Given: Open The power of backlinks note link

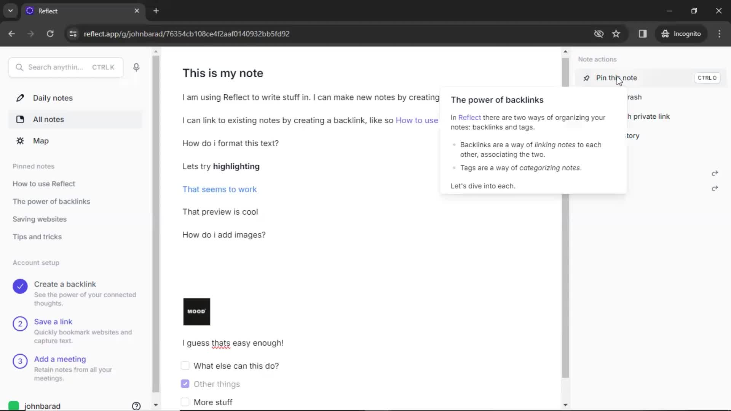Looking at the screenshot, I should point(51,201).
